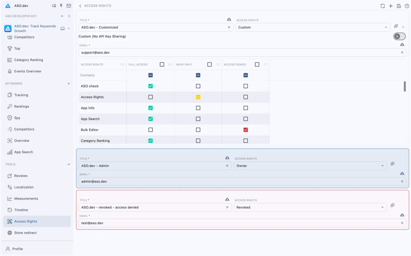Screen dimensions: 411x256
Task: Check Access Denied for ASO check row
Action: 245,86
